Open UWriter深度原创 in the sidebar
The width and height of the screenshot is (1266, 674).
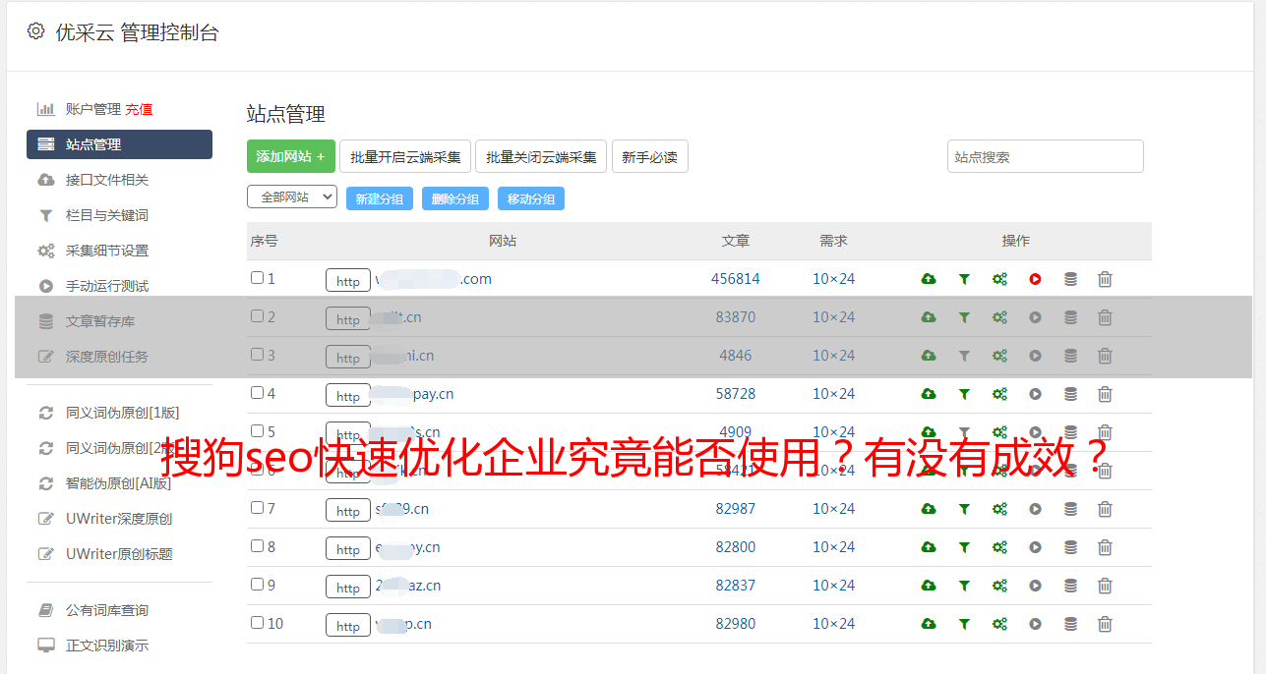119,519
